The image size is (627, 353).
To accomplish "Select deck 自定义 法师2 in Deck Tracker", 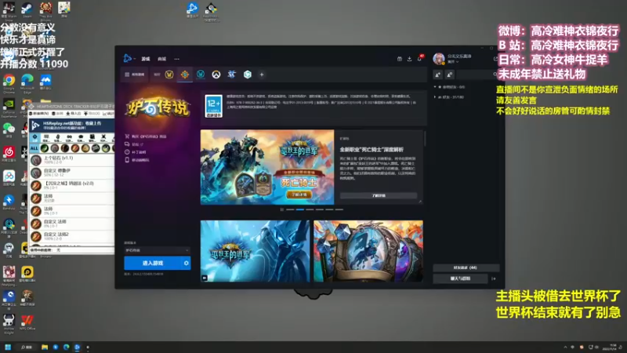I will (x=72, y=236).
